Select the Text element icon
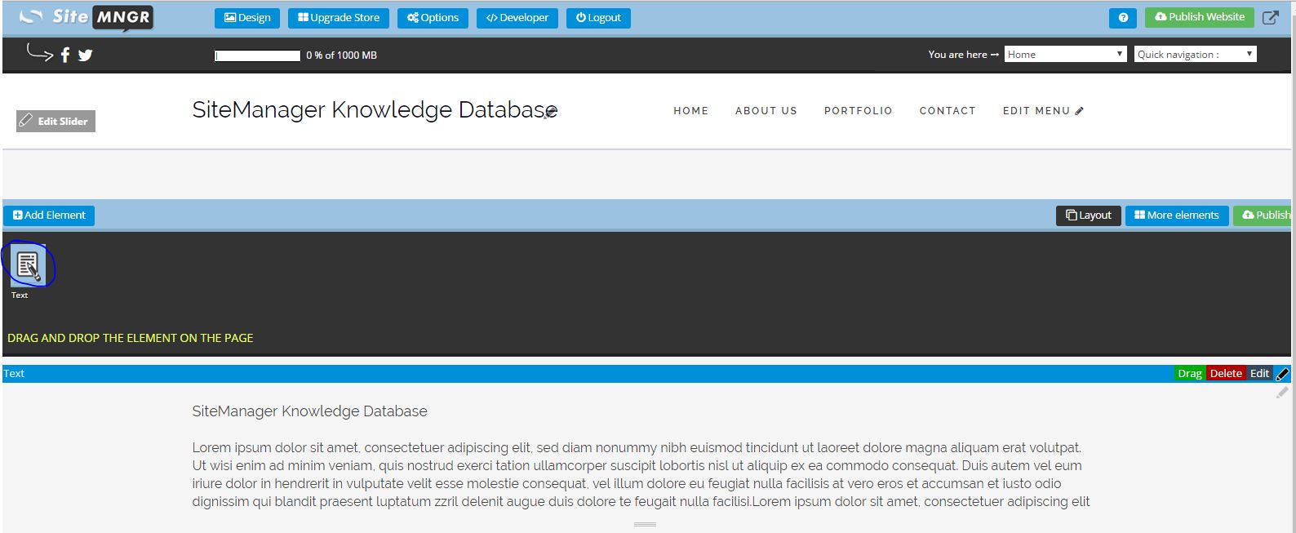The height and width of the screenshot is (533, 1296). coord(29,265)
